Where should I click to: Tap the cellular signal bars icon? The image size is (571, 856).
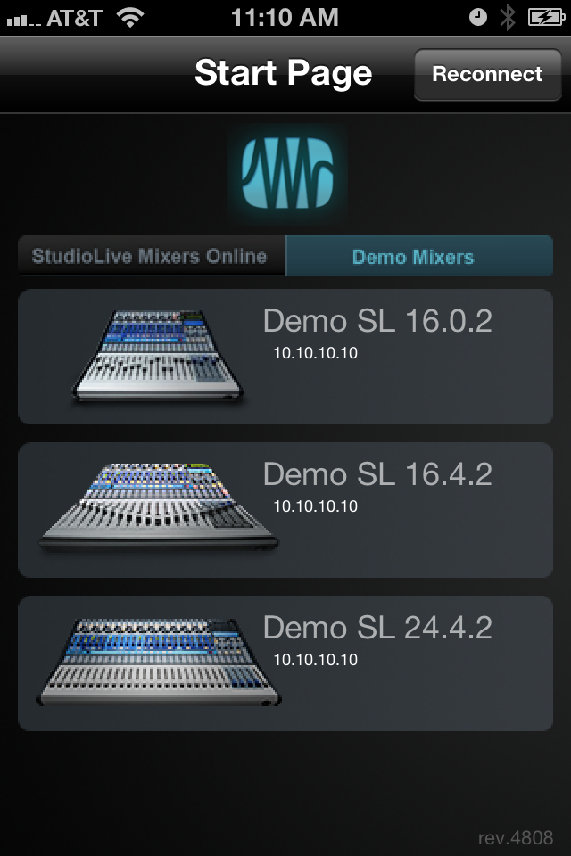click(24, 21)
